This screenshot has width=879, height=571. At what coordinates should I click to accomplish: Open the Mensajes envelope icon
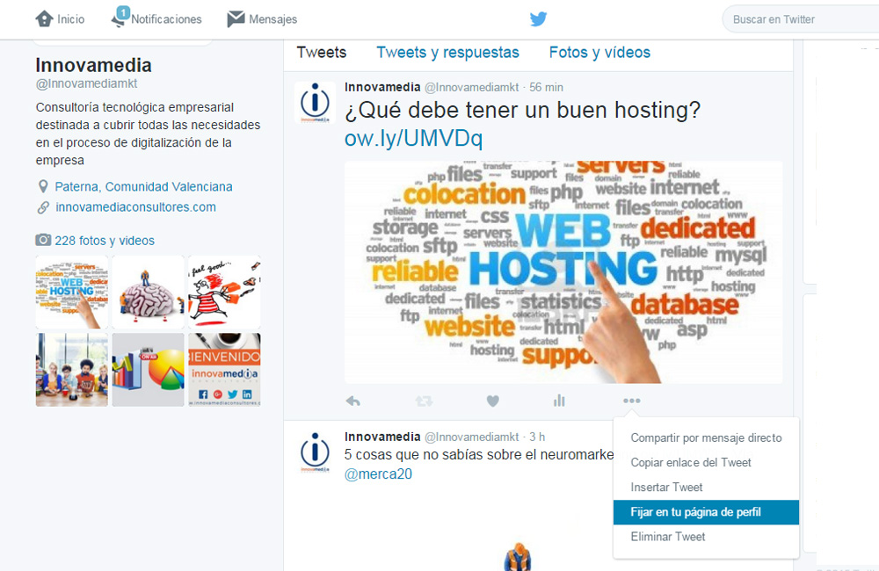tap(236, 18)
